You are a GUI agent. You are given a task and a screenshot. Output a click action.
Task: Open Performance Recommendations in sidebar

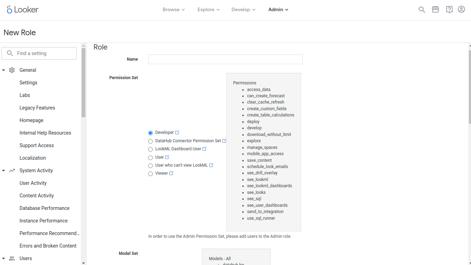(x=50, y=233)
